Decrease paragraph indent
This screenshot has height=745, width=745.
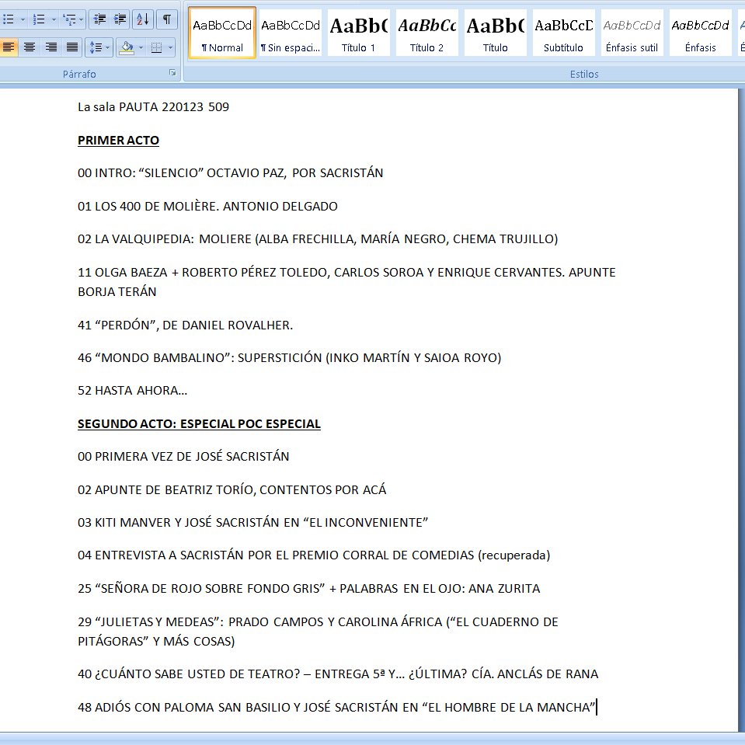tap(99, 19)
